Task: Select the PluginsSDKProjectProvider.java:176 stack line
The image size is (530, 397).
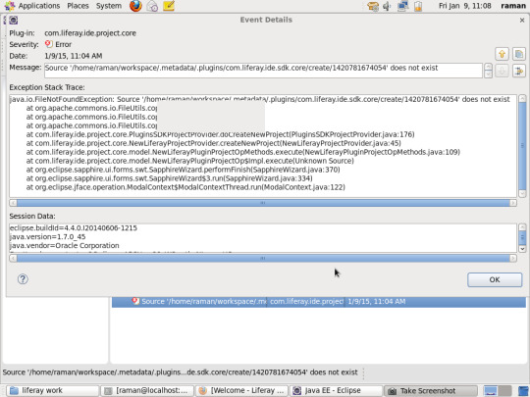Action: pos(221,134)
